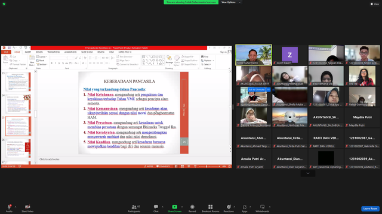Viewport: 382px width, 214px height.
Task: Click Slide Sorter view icon in status bar
Action: (182, 166)
